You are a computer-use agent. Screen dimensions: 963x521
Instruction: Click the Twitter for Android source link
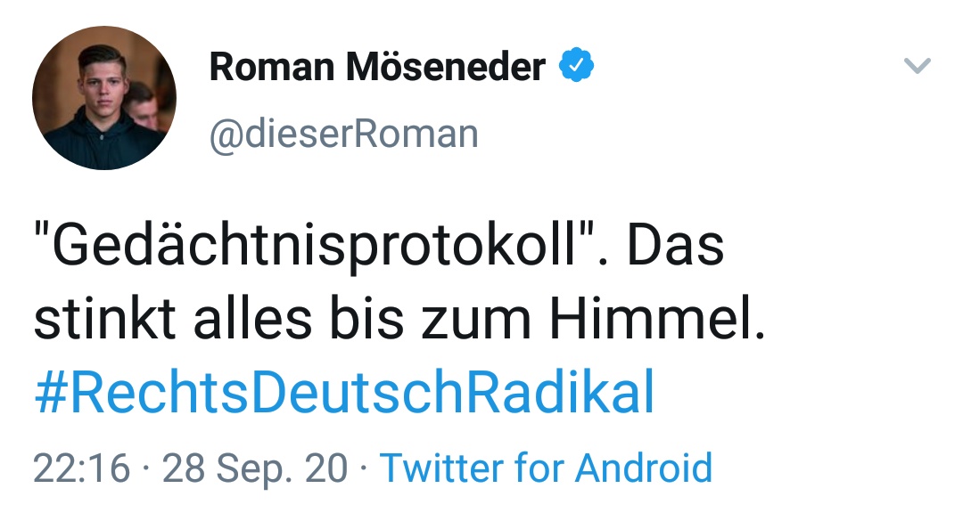coord(546,468)
